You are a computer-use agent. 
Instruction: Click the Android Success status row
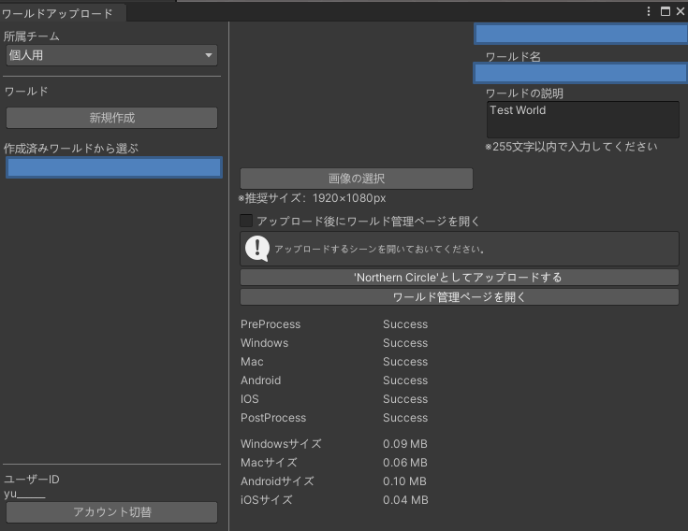[404, 380]
